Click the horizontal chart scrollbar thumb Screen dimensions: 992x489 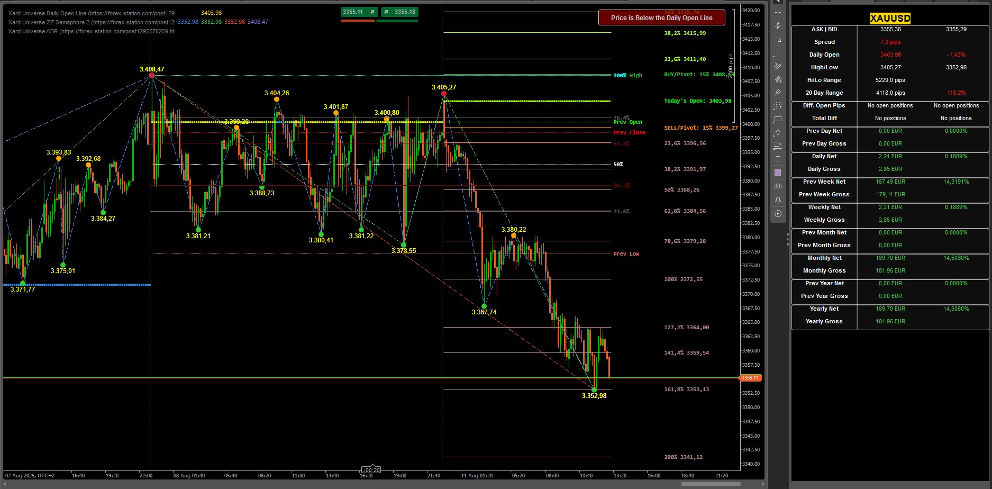[711, 484]
